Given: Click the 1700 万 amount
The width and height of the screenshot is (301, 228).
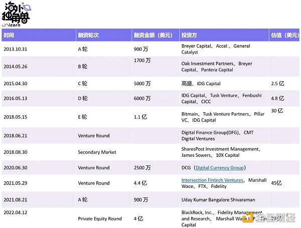Looking at the screenshot, I should click(142, 61).
